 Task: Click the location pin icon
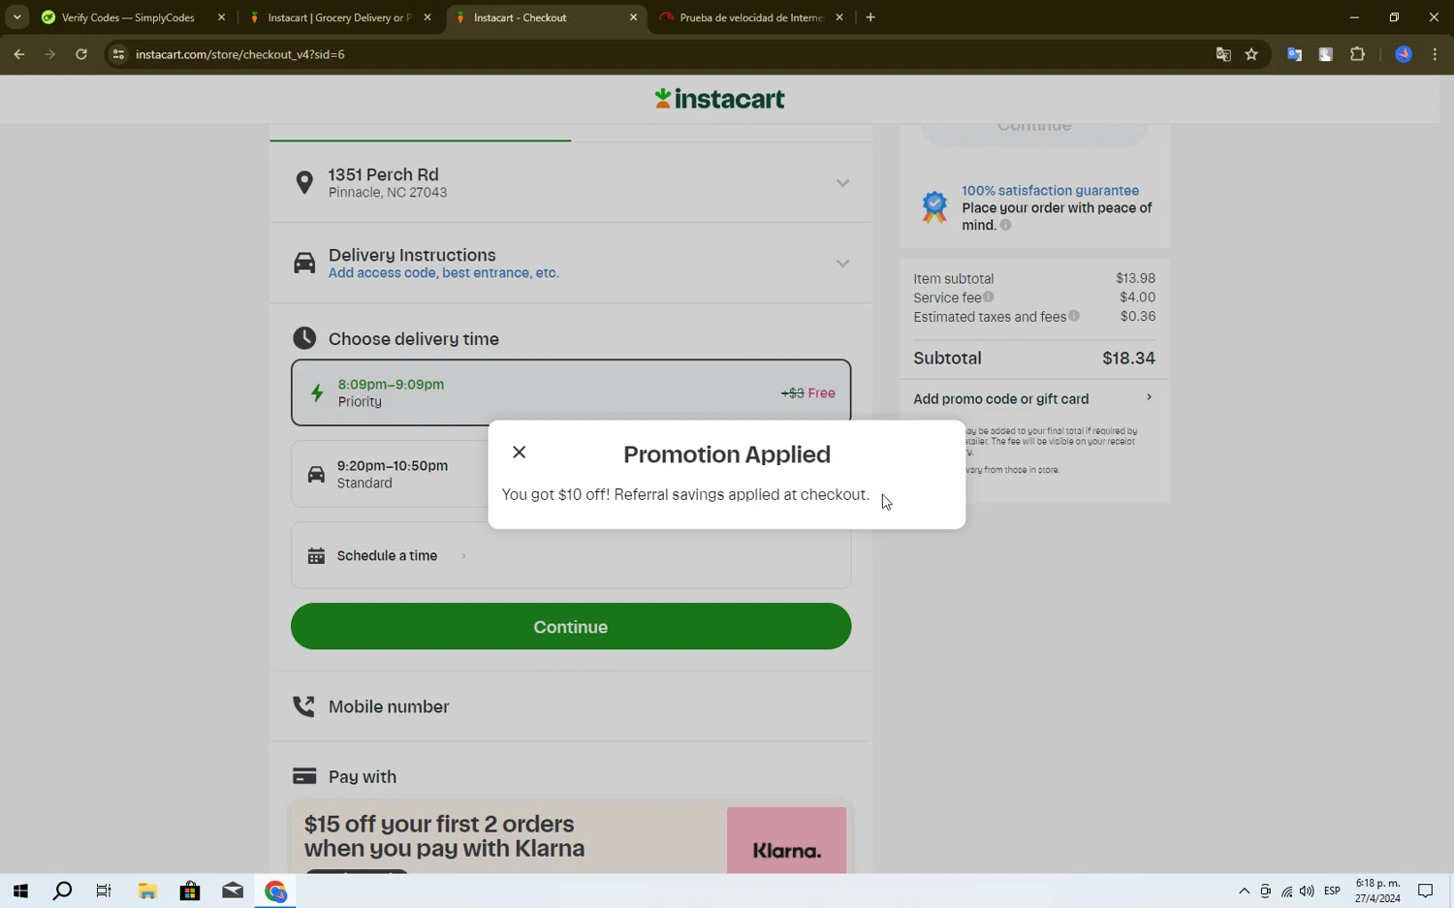[304, 183]
